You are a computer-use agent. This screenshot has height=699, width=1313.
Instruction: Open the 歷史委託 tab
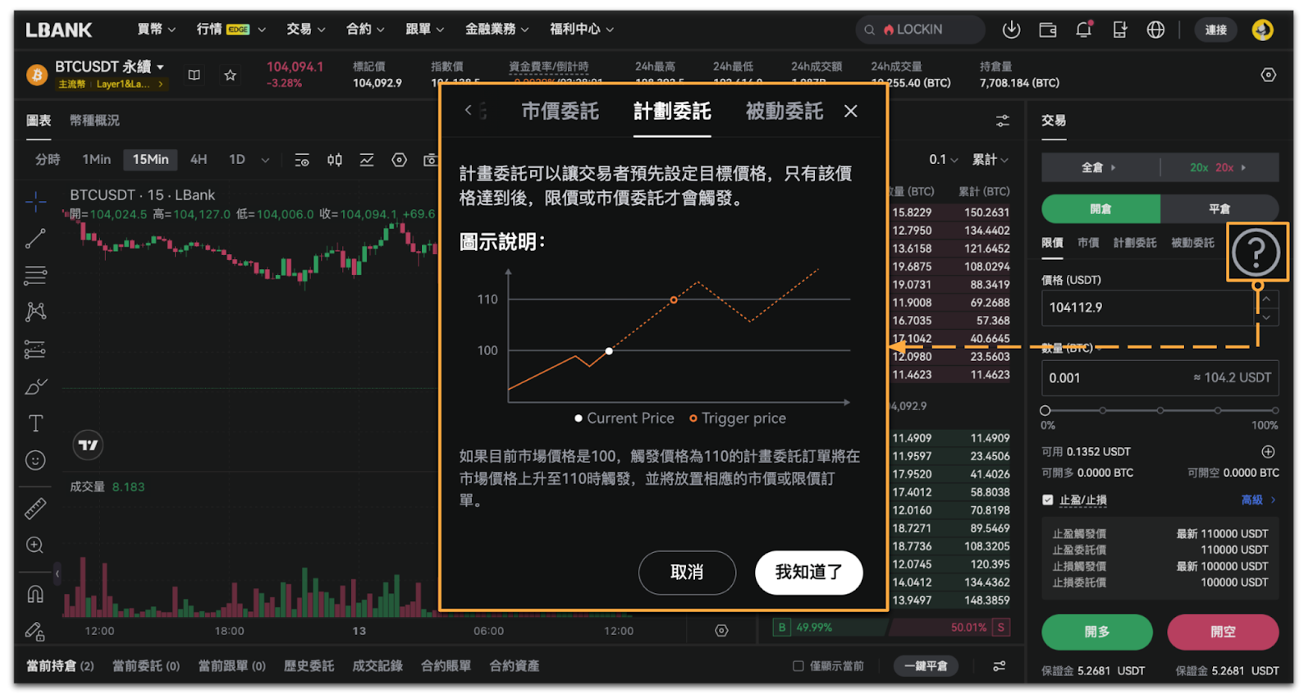click(309, 666)
